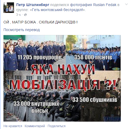Click Посмотреть перевод translation link

point(22,30)
